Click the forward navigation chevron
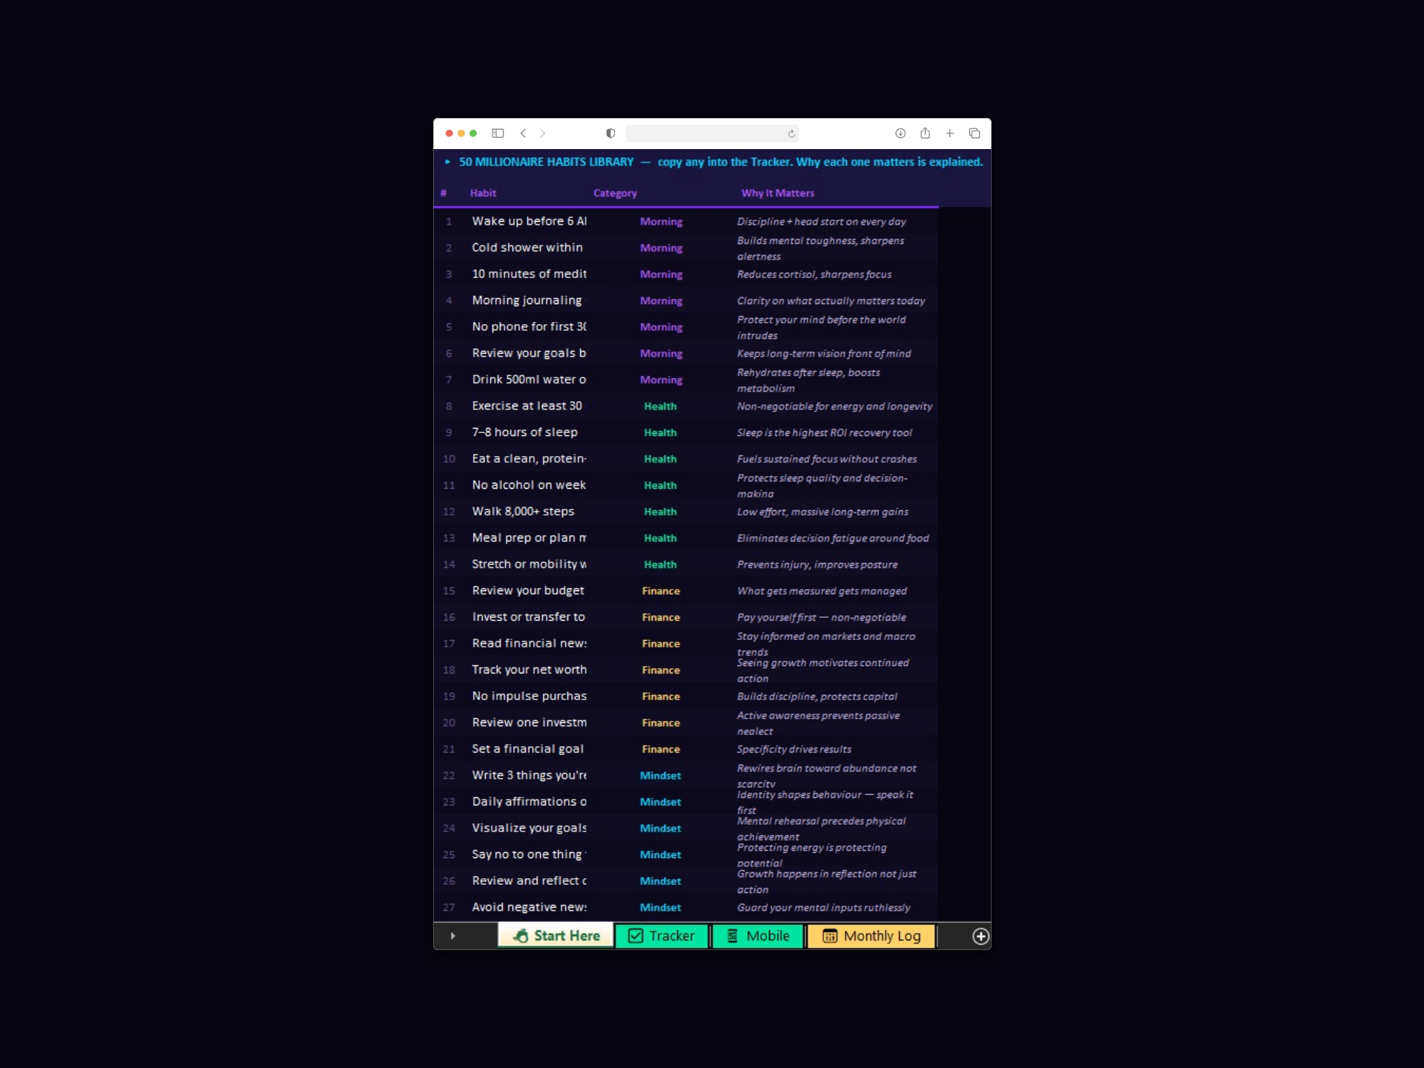The width and height of the screenshot is (1424, 1068). (543, 133)
